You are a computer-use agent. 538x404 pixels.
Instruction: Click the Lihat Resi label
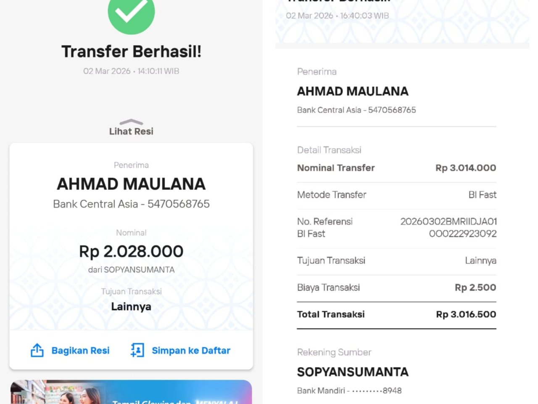click(131, 132)
